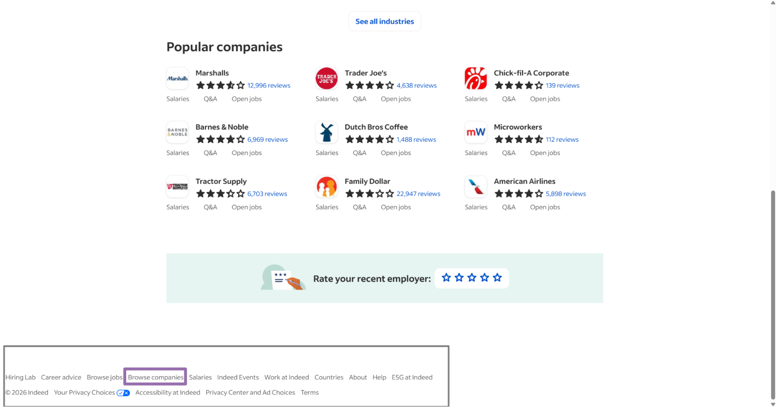View Tractor Supply Q&A
776x407 pixels.
point(210,207)
